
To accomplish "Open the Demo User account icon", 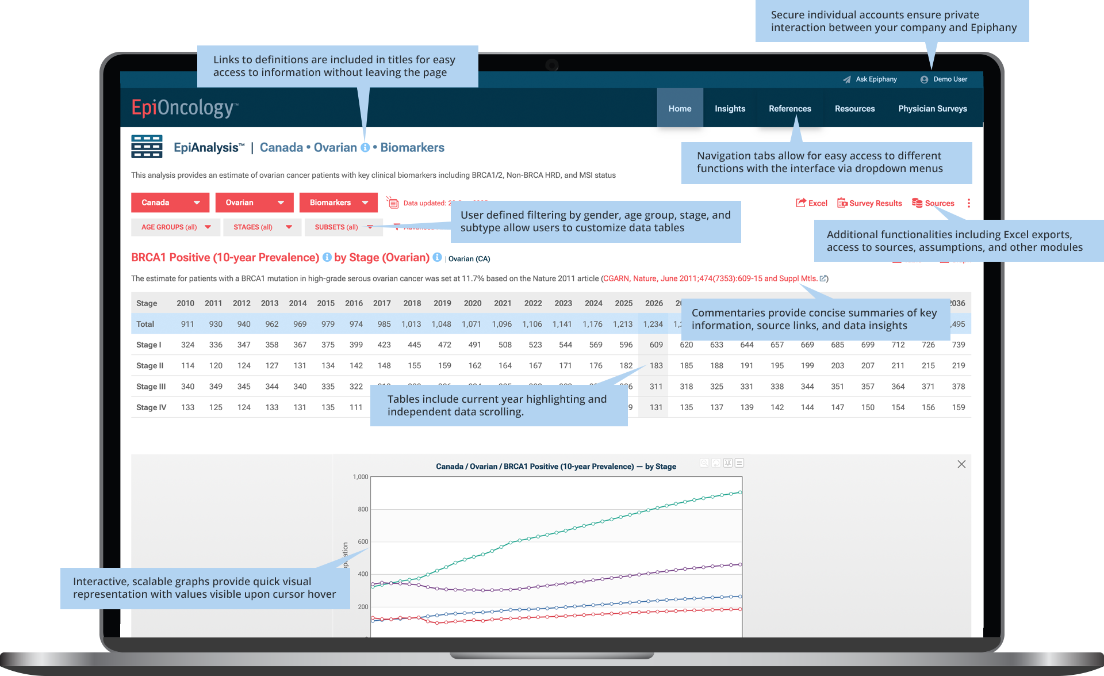I will [x=924, y=79].
